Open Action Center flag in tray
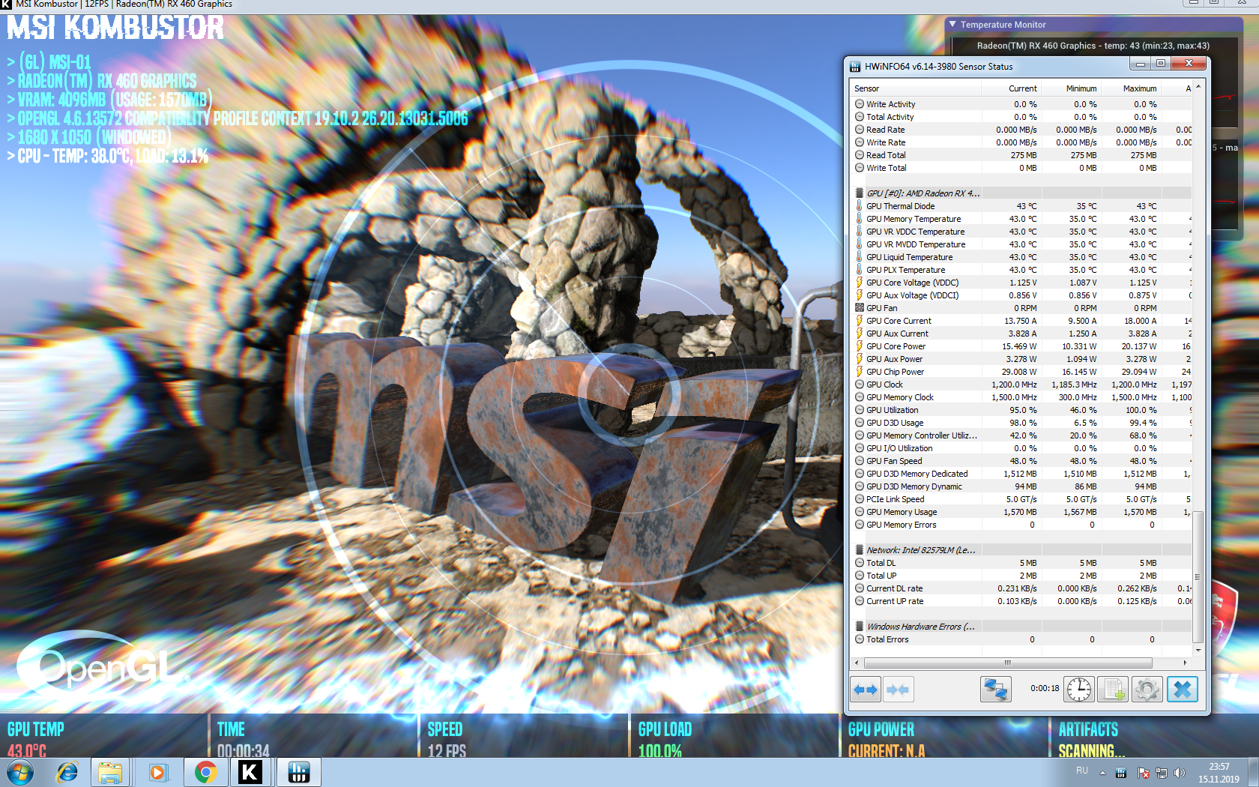The image size is (1259, 787). tap(1143, 773)
